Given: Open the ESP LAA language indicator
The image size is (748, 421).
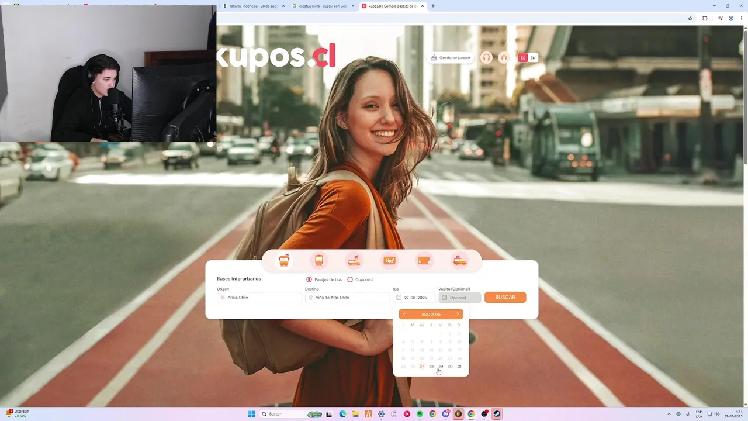Looking at the screenshot, I should click(x=699, y=414).
